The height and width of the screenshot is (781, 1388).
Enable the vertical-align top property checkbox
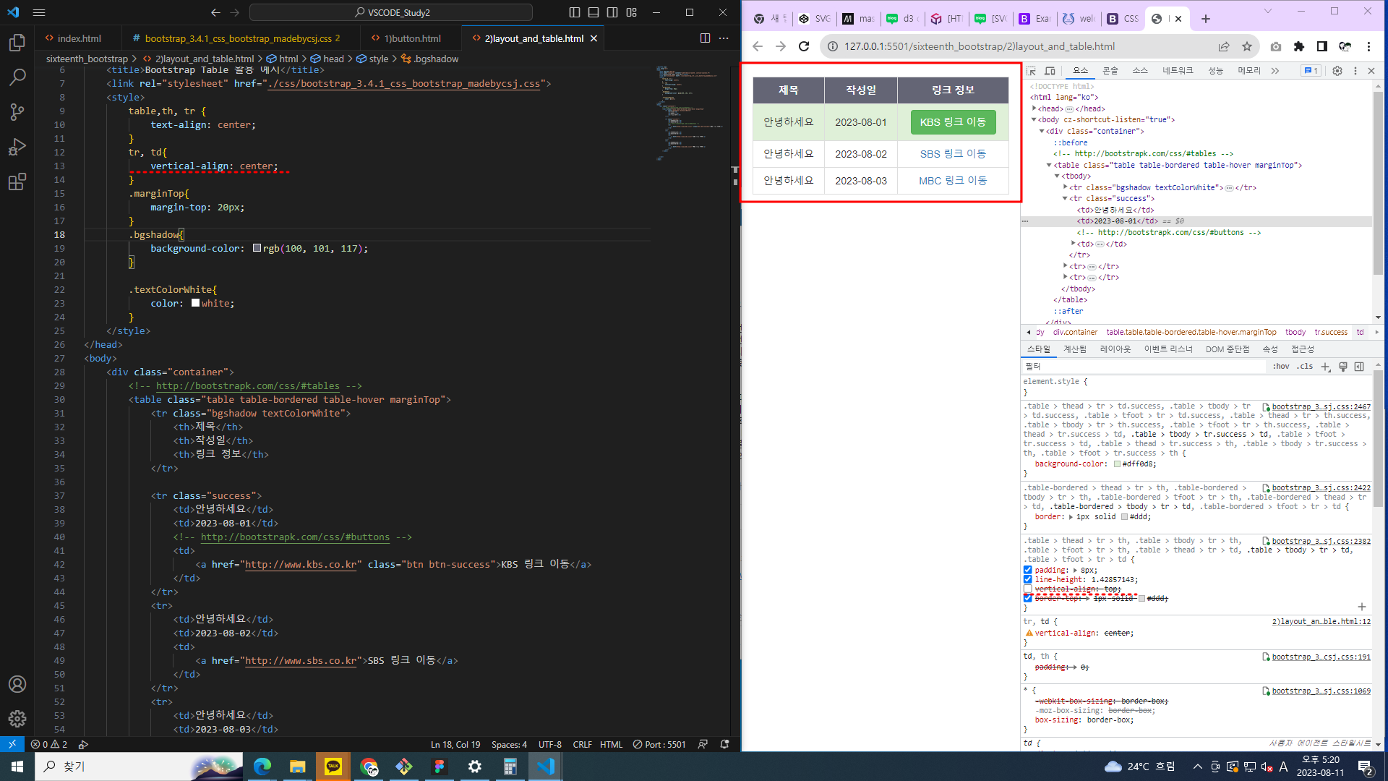pyautogui.click(x=1027, y=589)
